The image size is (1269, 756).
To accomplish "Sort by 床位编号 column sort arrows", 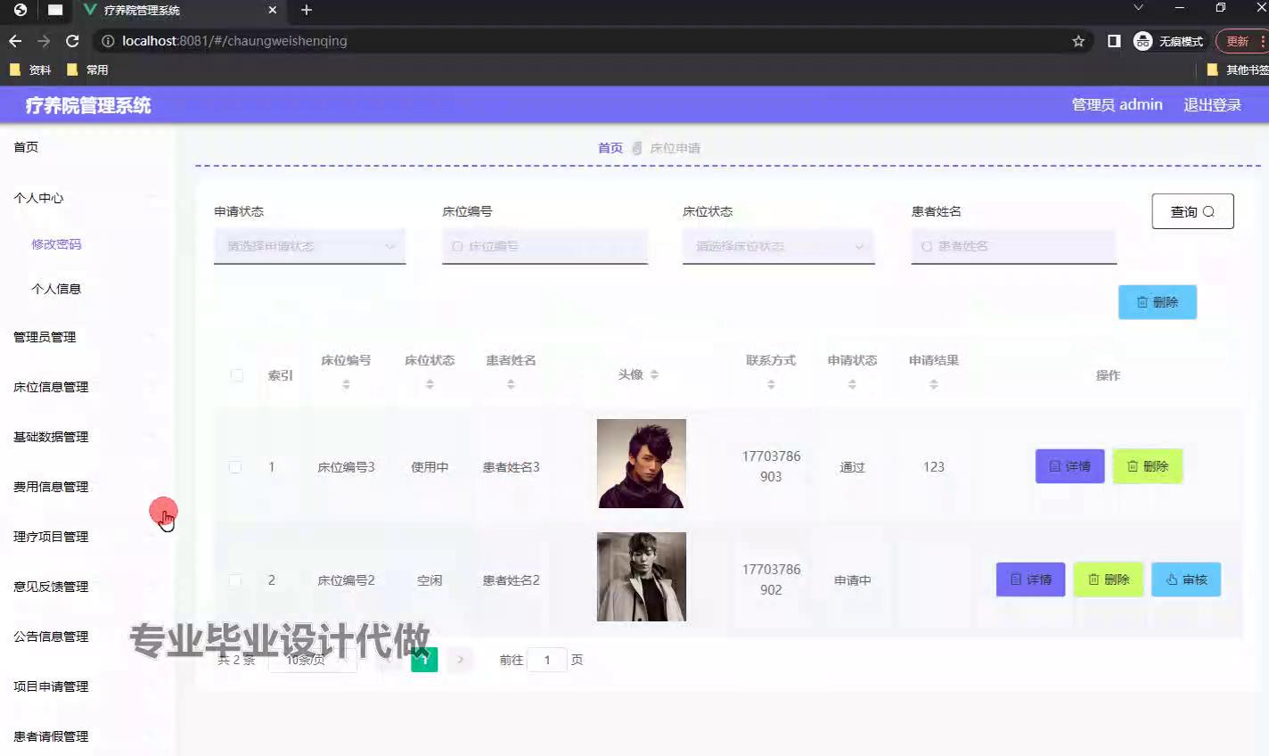I will [x=346, y=384].
